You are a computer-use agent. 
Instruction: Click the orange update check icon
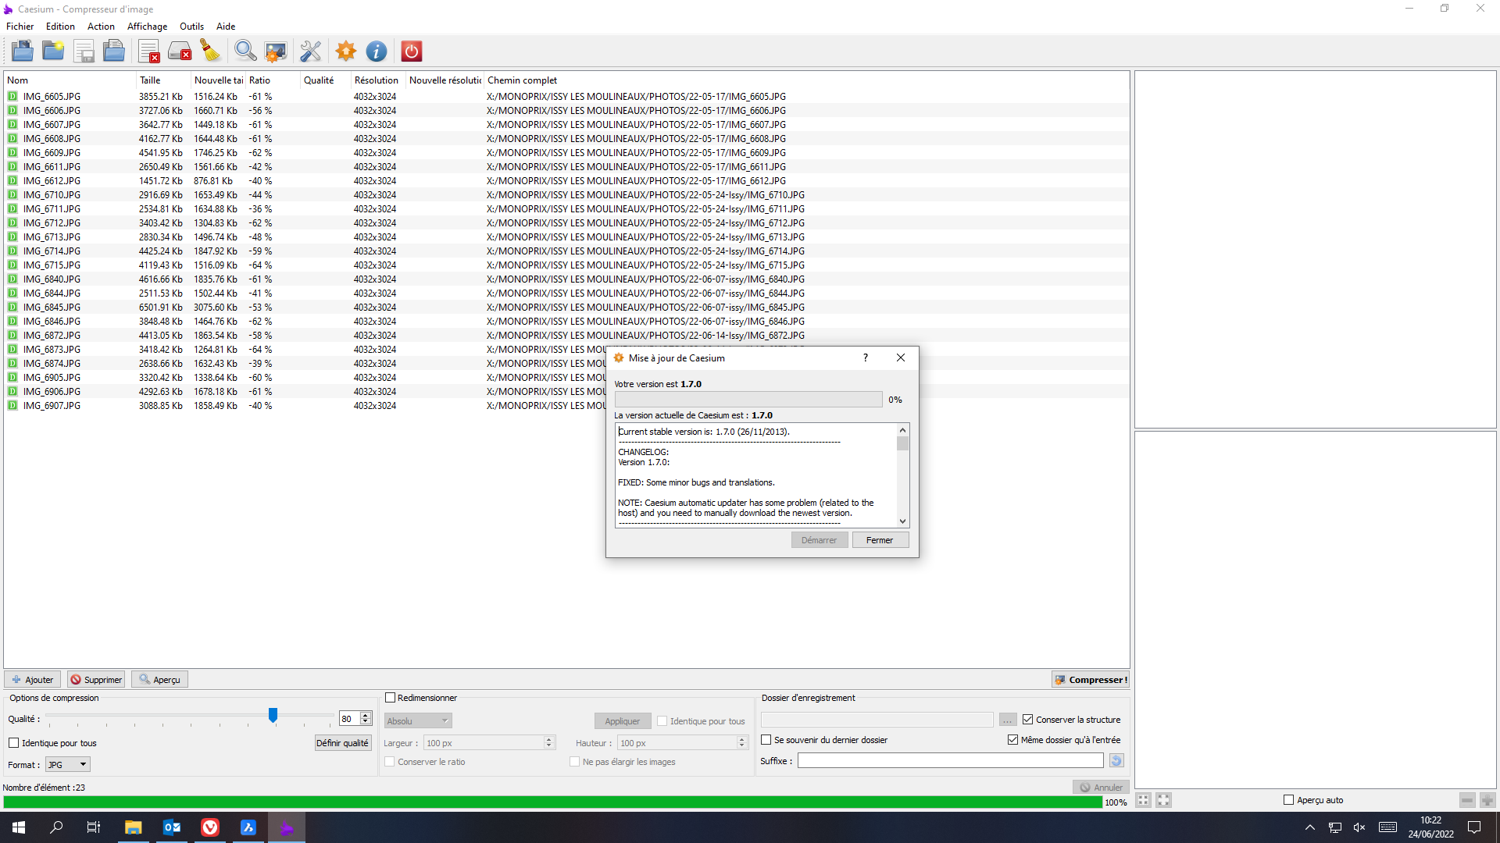click(x=345, y=52)
